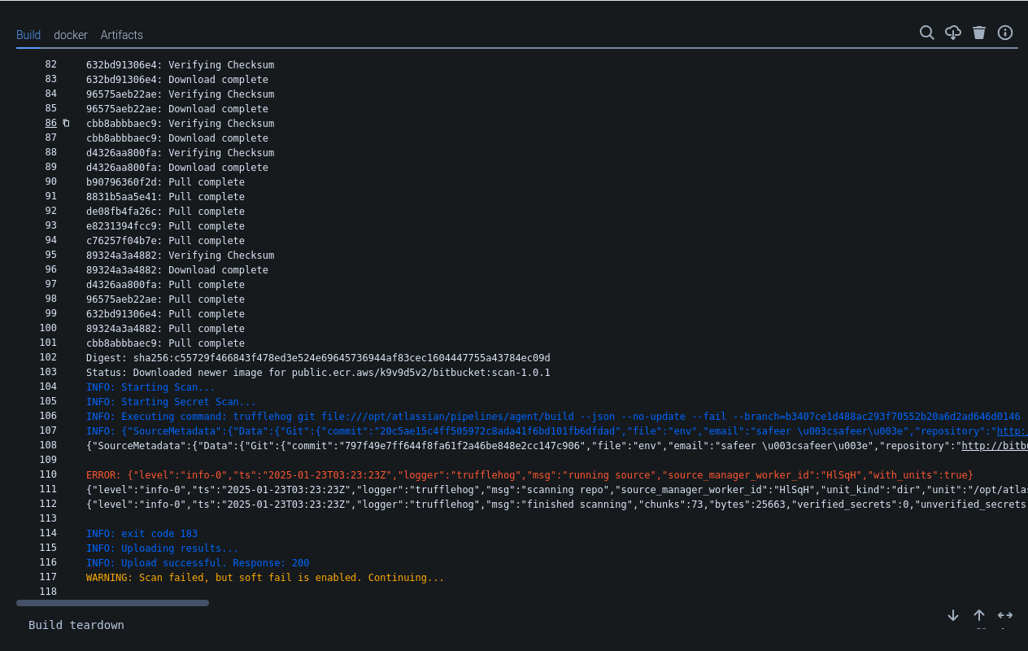Click the Digest sha256 line
Image resolution: width=1028 pixels, height=651 pixels.
[318, 358]
